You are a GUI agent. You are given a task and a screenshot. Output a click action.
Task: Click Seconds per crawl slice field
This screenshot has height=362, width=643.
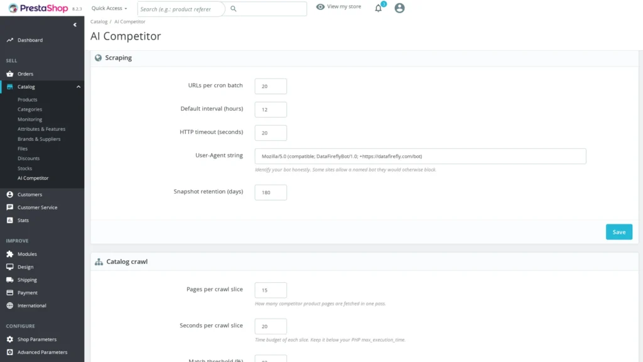pos(271,326)
